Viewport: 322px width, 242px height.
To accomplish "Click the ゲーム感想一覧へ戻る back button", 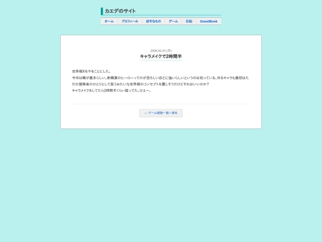I will 161,113.
